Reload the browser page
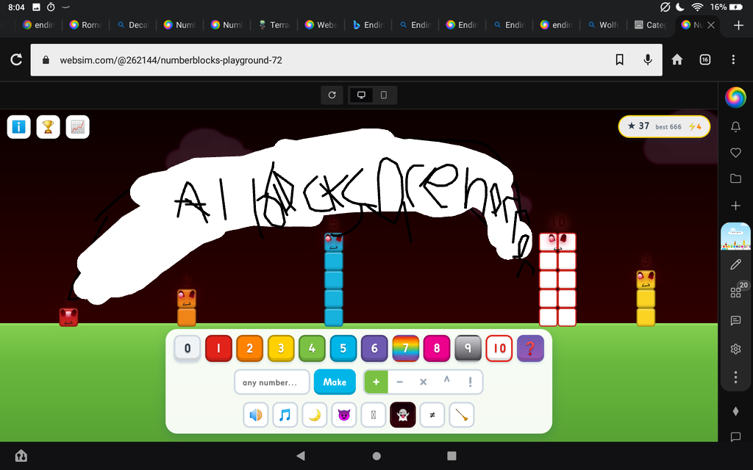 point(16,59)
